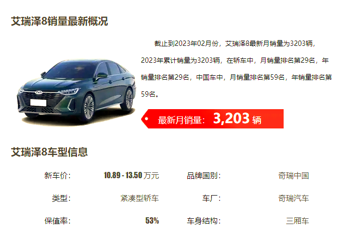
Task: Open the 奇瑞汽车 manufacturer link
Action: 293,198
